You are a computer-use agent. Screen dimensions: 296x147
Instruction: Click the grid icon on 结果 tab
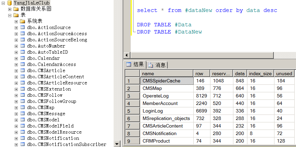[x=129, y=65]
